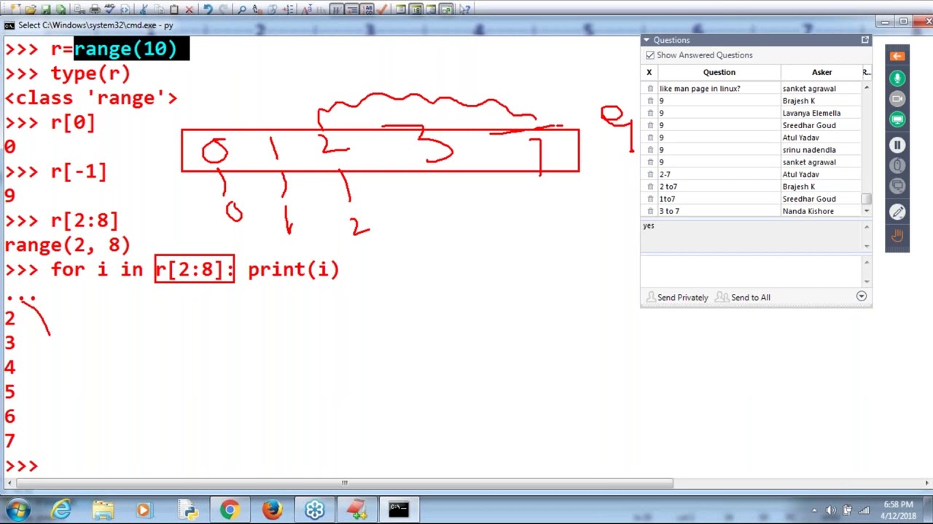Click the cmd.exe taskbar button
This screenshot has width=933, height=524.
point(399,509)
